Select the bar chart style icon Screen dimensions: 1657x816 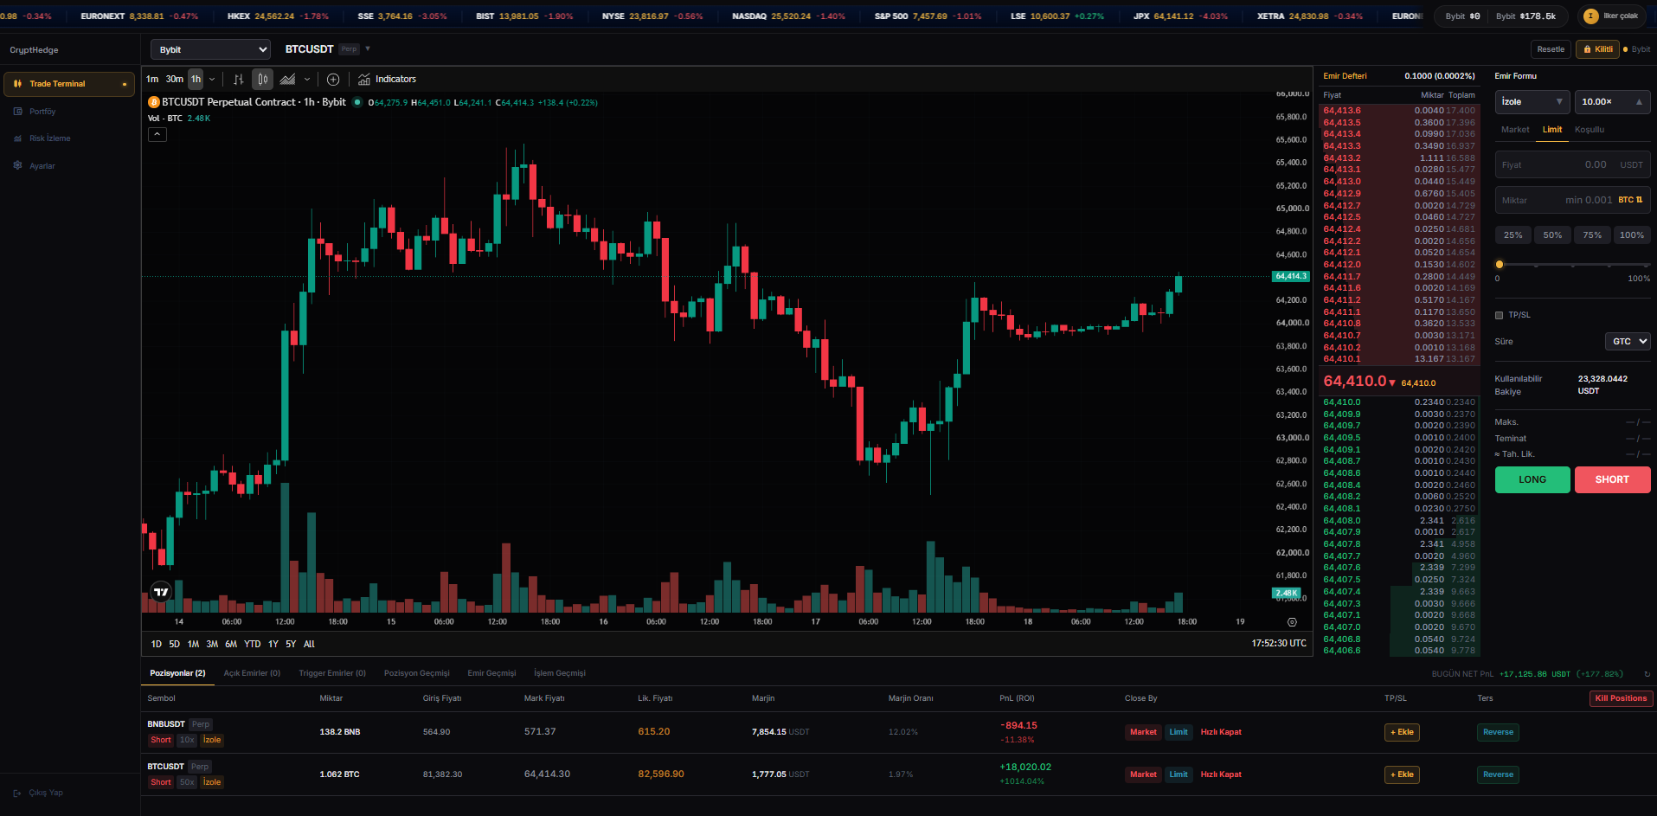tap(238, 79)
